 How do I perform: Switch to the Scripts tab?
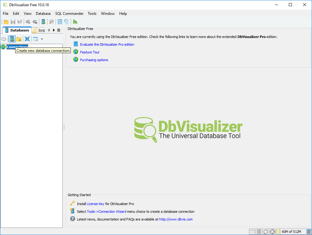tap(39, 30)
